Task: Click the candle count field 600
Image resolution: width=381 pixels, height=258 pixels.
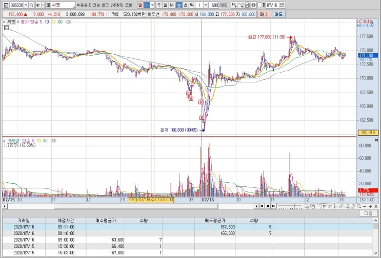Action: [214, 5]
